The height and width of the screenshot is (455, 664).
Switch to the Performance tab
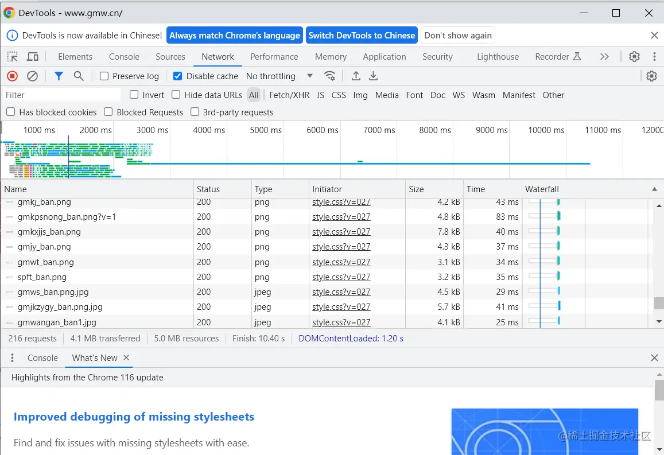click(x=274, y=56)
